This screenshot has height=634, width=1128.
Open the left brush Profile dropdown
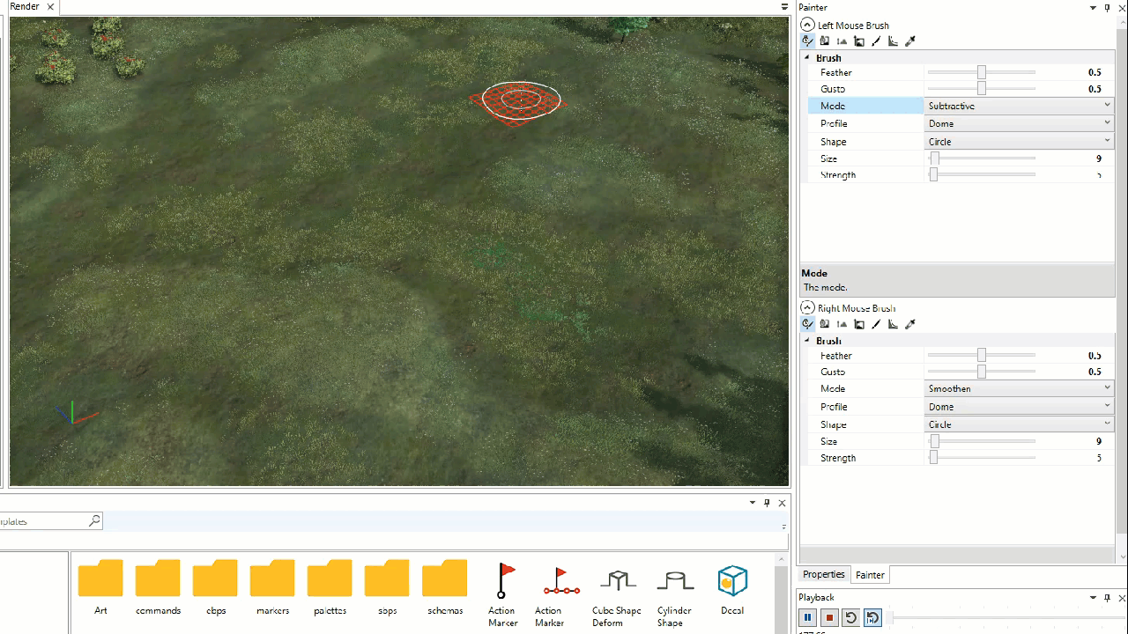coord(1019,123)
